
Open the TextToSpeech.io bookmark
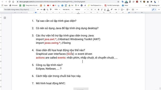96,5
